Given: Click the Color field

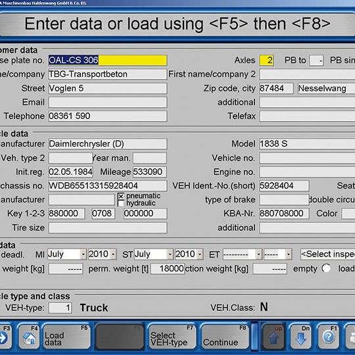Looking at the screenshot, I should [348, 214].
